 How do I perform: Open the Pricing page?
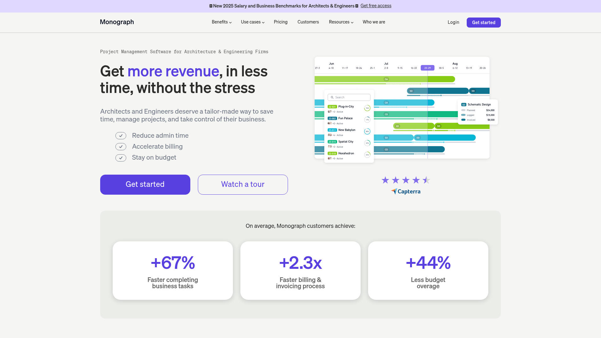[280, 22]
